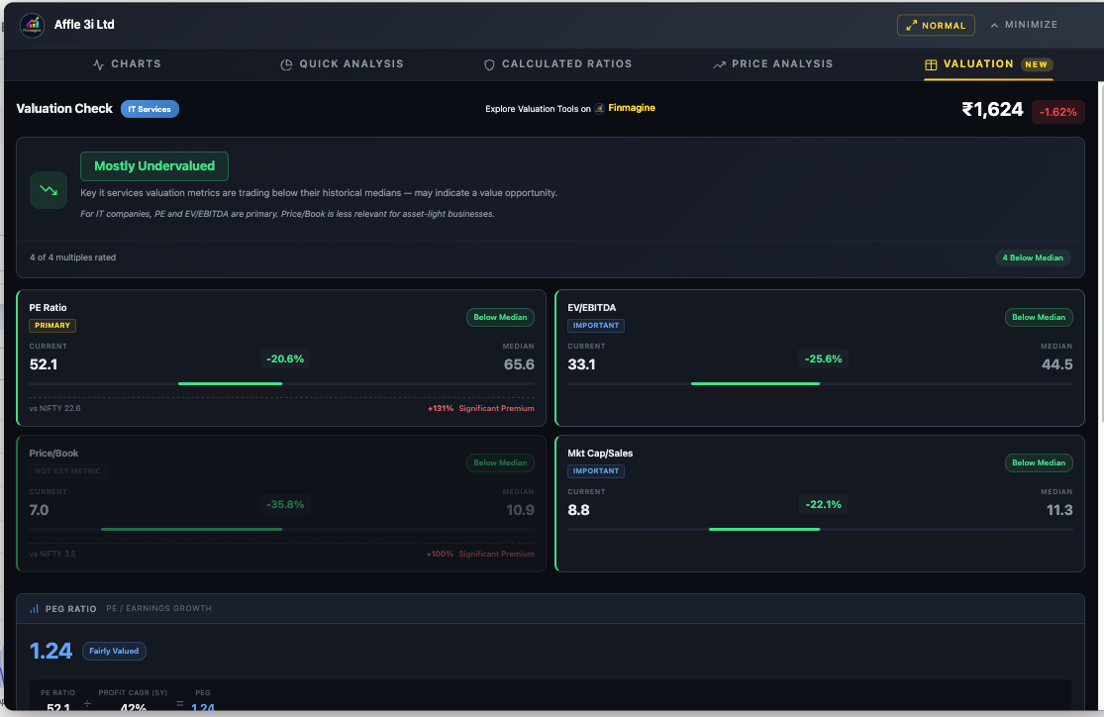Image resolution: width=1104 pixels, height=717 pixels.
Task: Click the 4 Below Median summary badge
Action: (x=1033, y=257)
